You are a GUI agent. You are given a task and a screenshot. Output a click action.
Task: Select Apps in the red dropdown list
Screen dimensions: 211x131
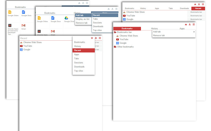click(84, 54)
